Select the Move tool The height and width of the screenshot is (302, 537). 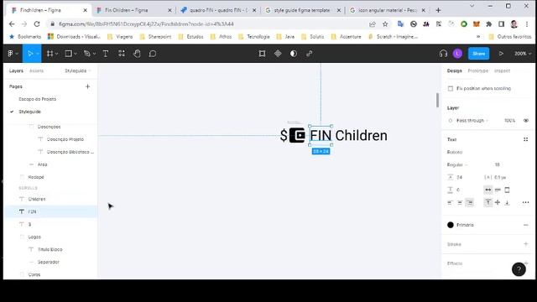30,54
